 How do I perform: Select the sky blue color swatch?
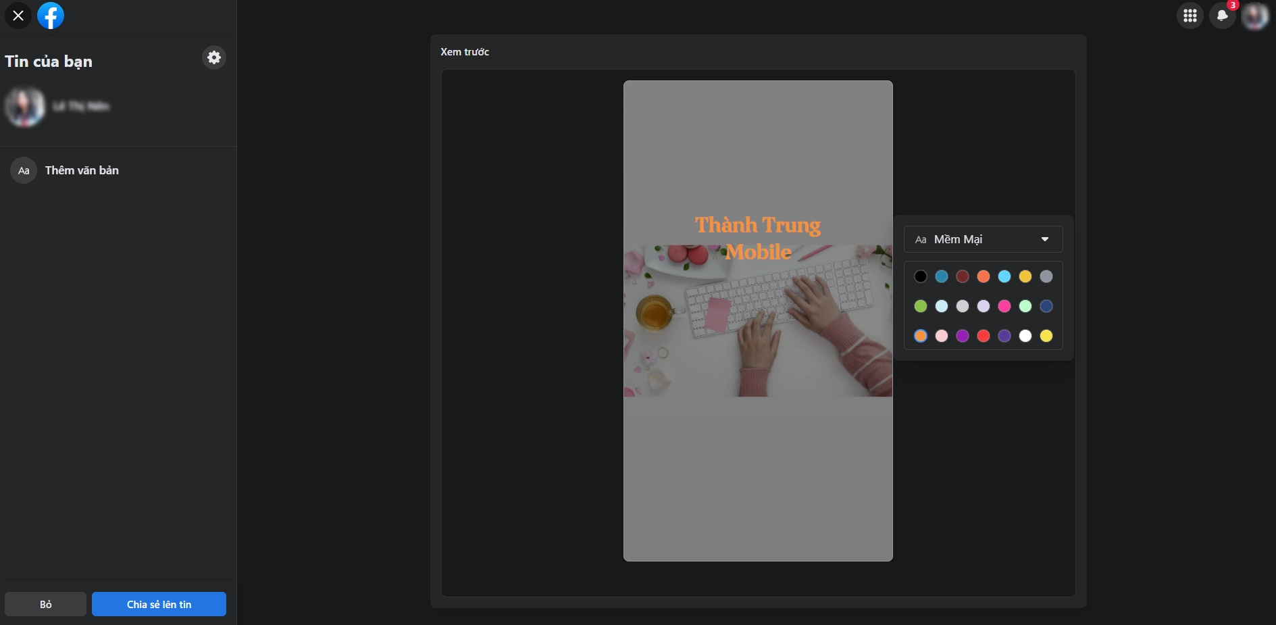click(1004, 276)
